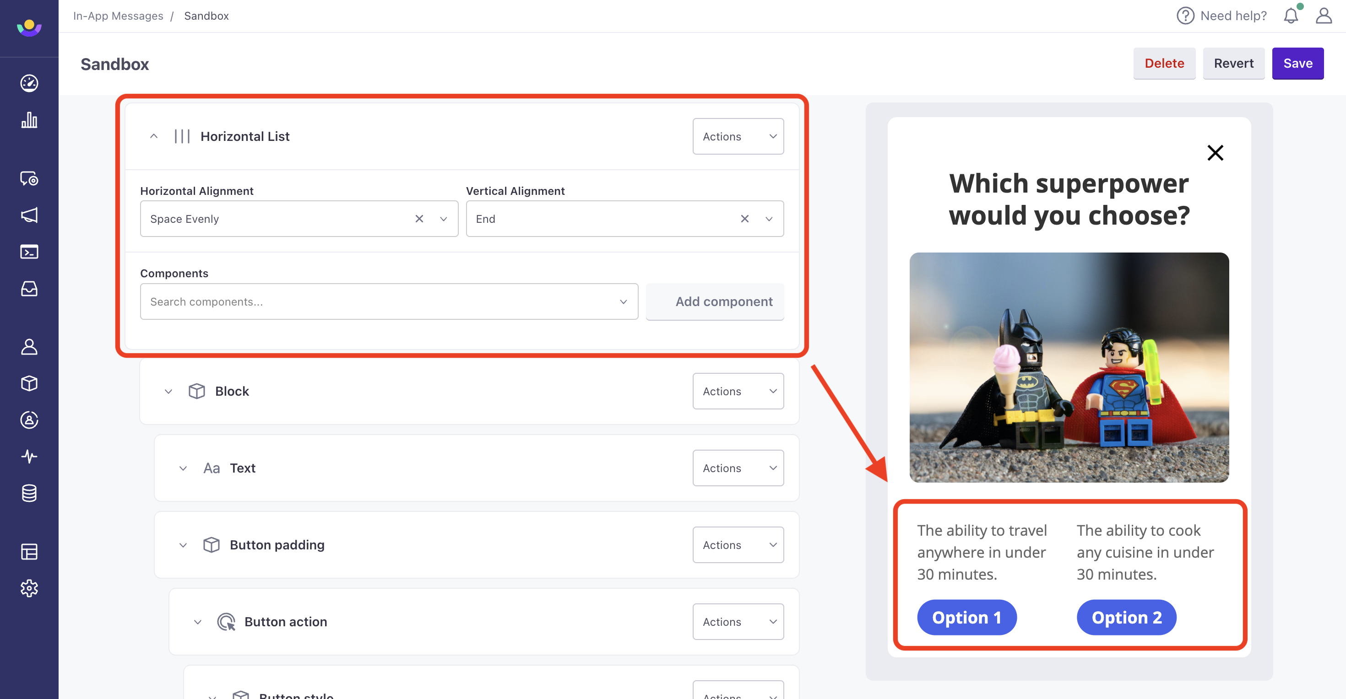
Task: Click the Add component button
Action: pos(724,301)
